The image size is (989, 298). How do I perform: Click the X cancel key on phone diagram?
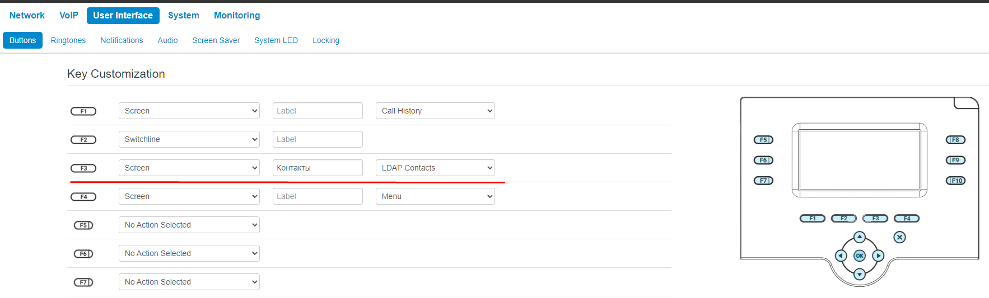click(899, 237)
